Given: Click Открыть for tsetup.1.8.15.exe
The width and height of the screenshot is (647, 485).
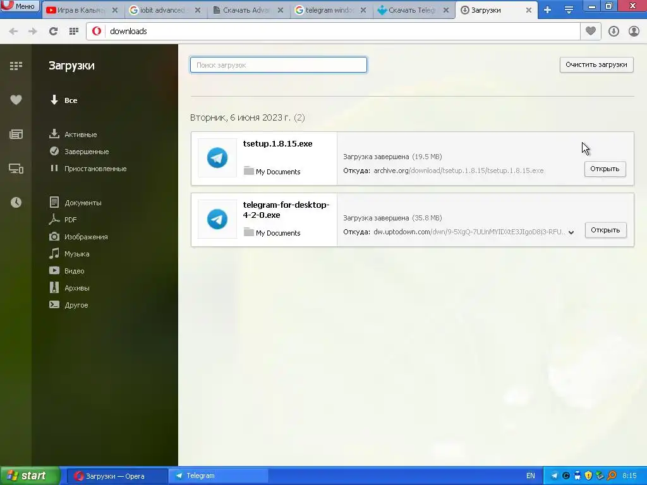Looking at the screenshot, I should coord(605,169).
